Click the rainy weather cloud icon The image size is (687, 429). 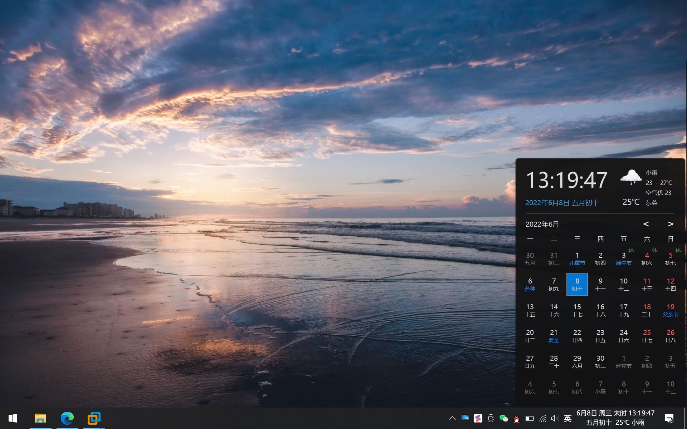coord(630,177)
